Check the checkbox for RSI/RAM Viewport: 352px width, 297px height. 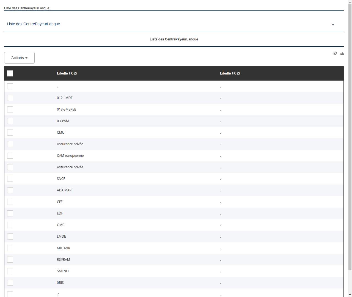(x=10, y=260)
